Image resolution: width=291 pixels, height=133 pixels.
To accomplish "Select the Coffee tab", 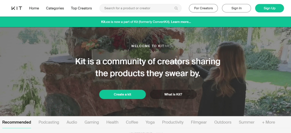I will [132, 122].
